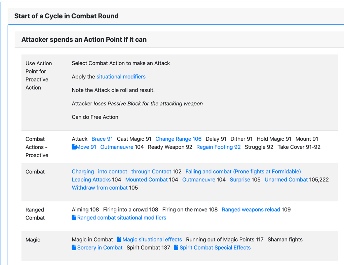
Task: Click the document icon beside Magic situational effects
Action: (x=119, y=239)
